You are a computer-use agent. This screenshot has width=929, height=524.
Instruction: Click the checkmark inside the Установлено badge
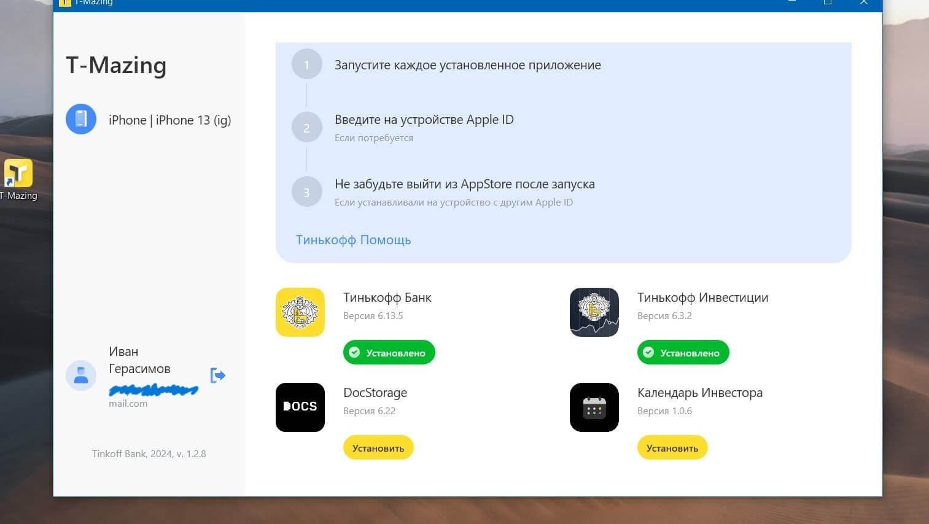tap(355, 352)
